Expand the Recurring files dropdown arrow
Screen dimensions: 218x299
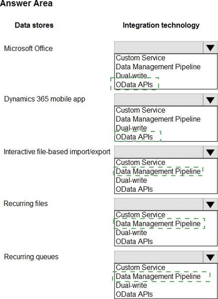[210, 205]
